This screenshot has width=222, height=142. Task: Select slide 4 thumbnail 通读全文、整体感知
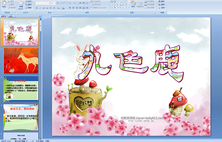21,117
